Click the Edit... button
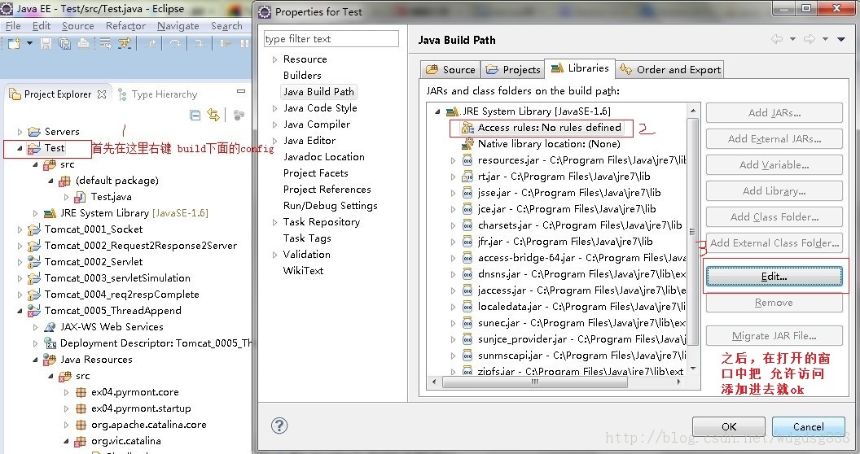This screenshot has height=454, width=860. pos(774,277)
